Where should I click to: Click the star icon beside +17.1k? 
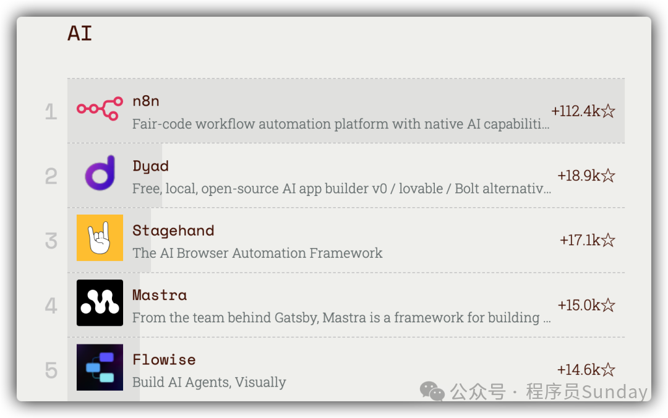pos(609,241)
